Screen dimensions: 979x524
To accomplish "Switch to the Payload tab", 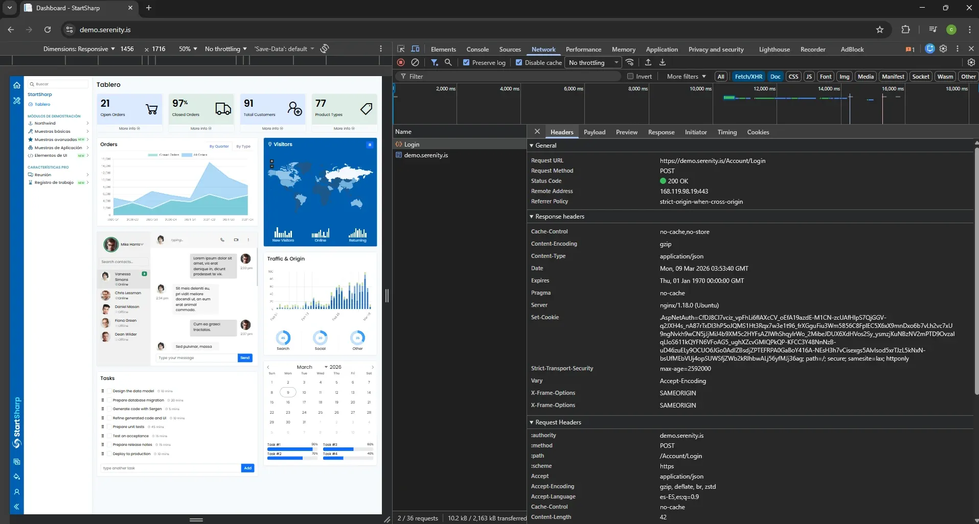I will (x=594, y=132).
